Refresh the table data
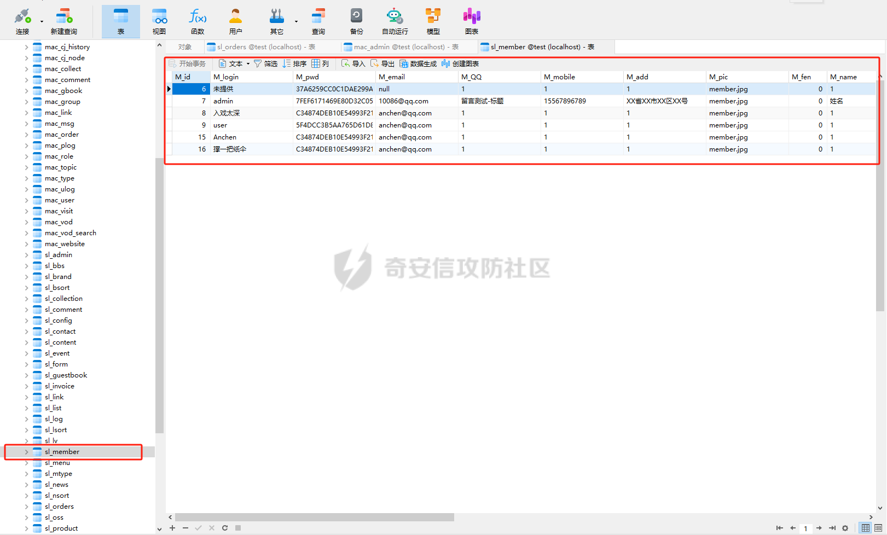887x535 pixels. [225, 528]
